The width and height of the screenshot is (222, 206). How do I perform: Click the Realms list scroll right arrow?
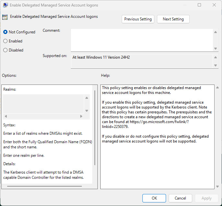pos(81,116)
